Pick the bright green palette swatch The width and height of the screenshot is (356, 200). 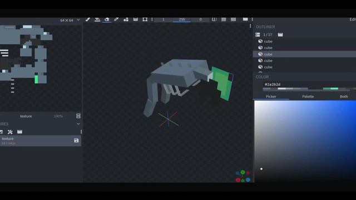pyautogui.click(x=334, y=89)
